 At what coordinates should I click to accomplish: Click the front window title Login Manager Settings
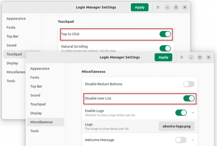coord(120,57)
